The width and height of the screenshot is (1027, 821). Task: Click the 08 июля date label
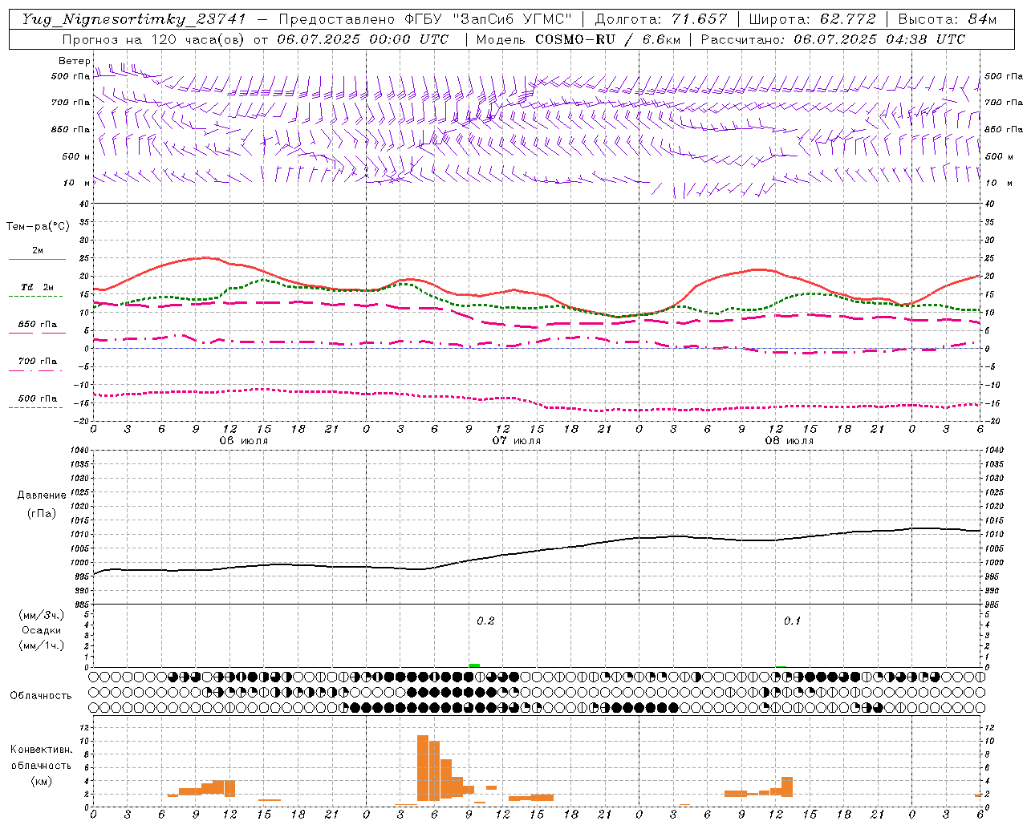point(789,441)
